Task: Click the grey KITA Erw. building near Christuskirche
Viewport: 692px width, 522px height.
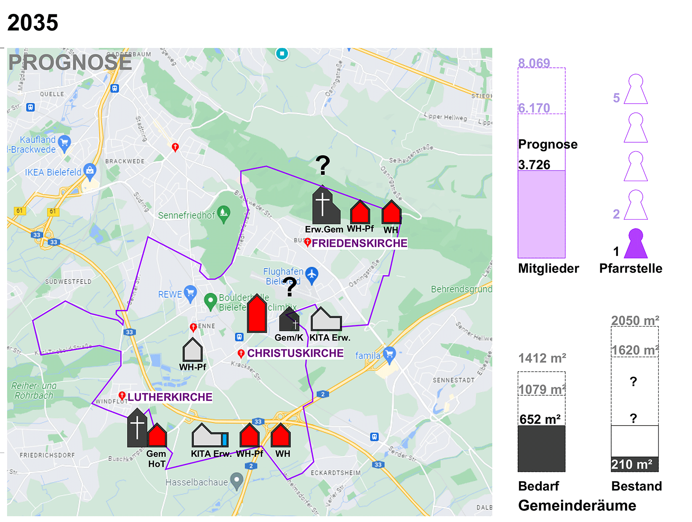Action: coord(326,319)
